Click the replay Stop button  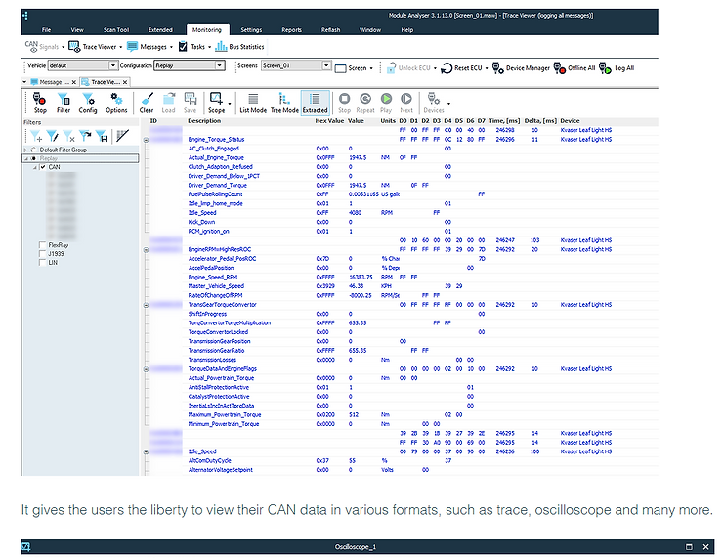(345, 103)
